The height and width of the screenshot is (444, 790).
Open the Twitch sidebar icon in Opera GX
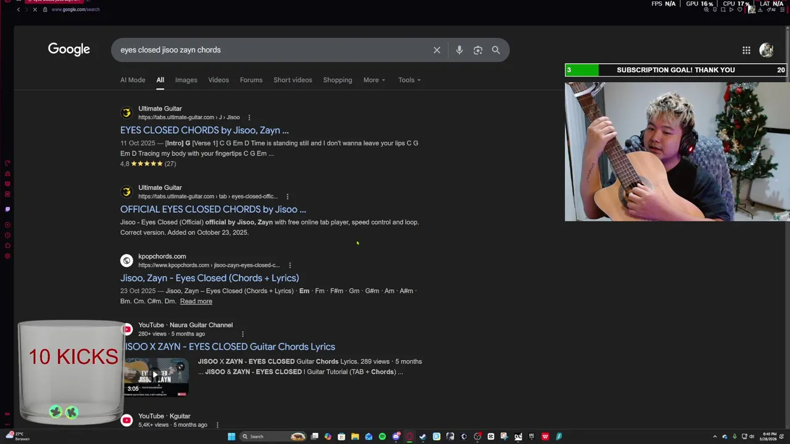pos(7,209)
